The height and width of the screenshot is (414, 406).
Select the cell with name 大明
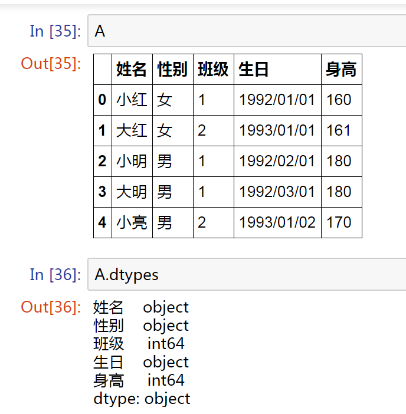132,192
